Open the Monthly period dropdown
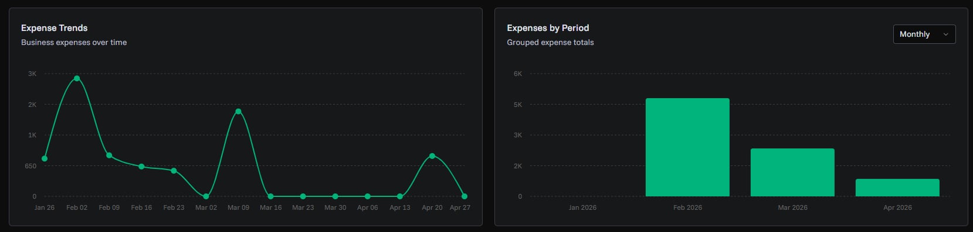This screenshot has height=232, width=973. pos(924,34)
